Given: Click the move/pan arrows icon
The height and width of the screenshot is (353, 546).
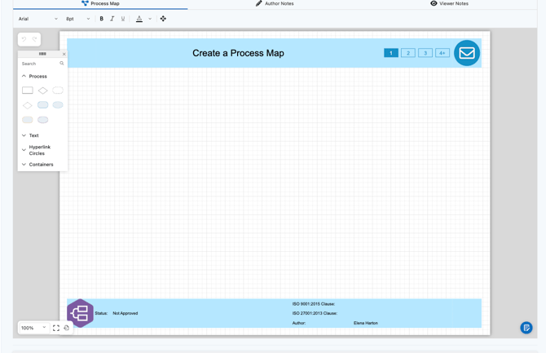Looking at the screenshot, I should pyautogui.click(x=163, y=19).
